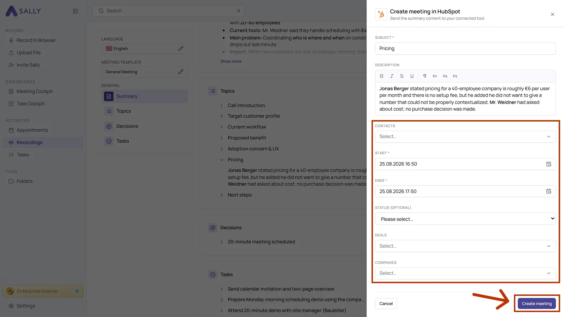564x317 pixels.
Task: Open calendar picker for Ende date
Action: [549, 191]
